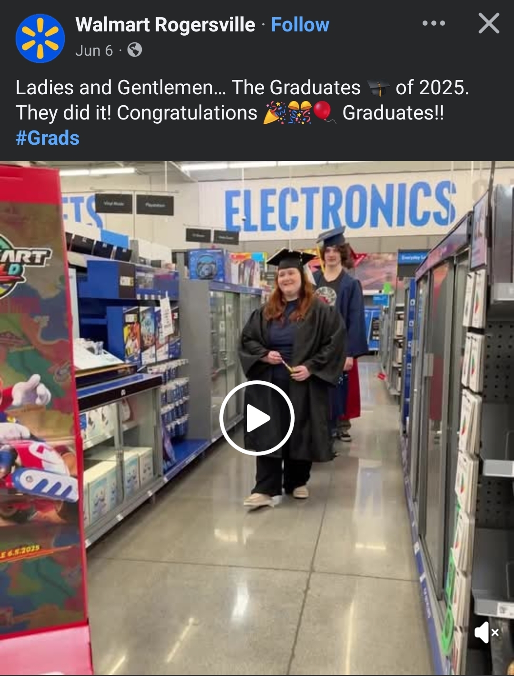Follow the Walmart Rogersville page
The height and width of the screenshot is (676, 514).
300,25
